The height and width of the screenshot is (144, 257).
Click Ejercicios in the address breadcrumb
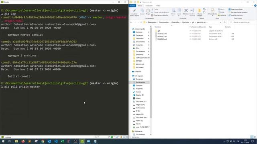click(186, 22)
